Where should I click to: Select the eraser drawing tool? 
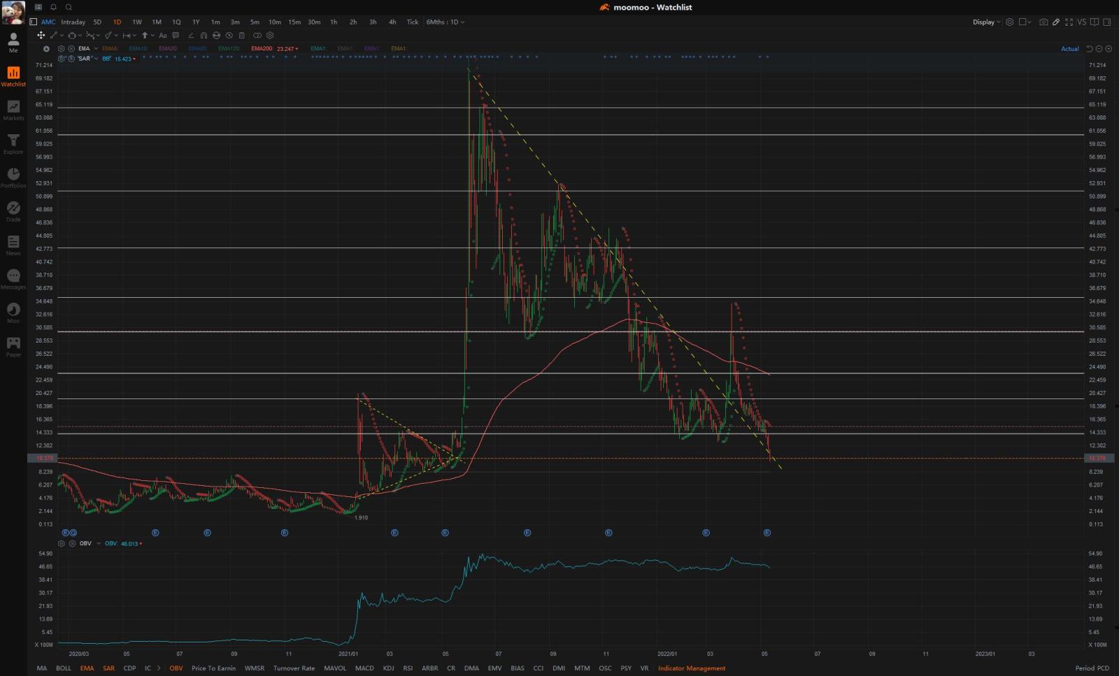tap(191, 35)
